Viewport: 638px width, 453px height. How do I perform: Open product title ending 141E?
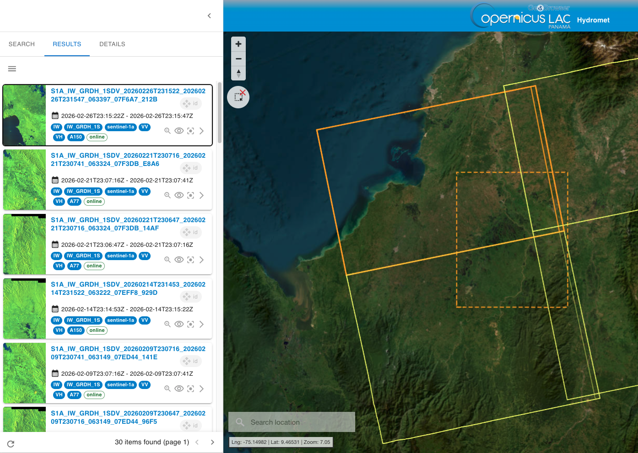coord(128,353)
